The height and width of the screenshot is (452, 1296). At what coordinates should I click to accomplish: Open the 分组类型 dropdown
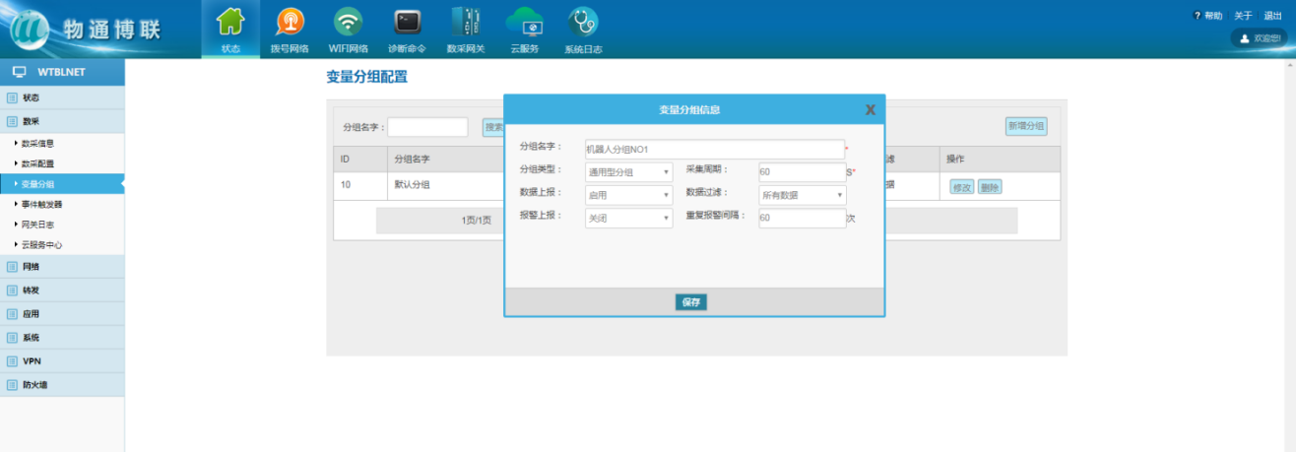pyautogui.click(x=628, y=172)
